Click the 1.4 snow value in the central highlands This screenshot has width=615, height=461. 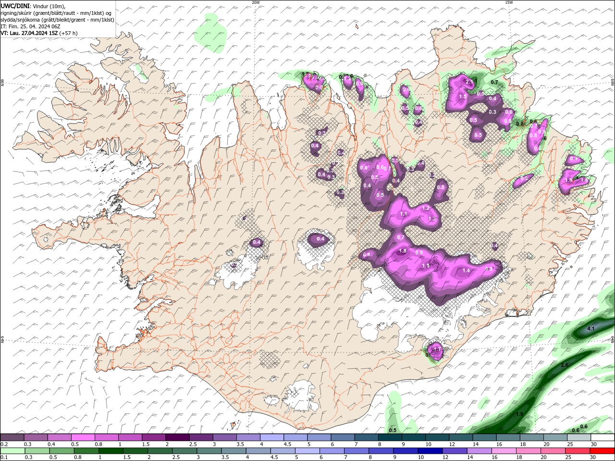pyautogui.click(x=466, y=271)
